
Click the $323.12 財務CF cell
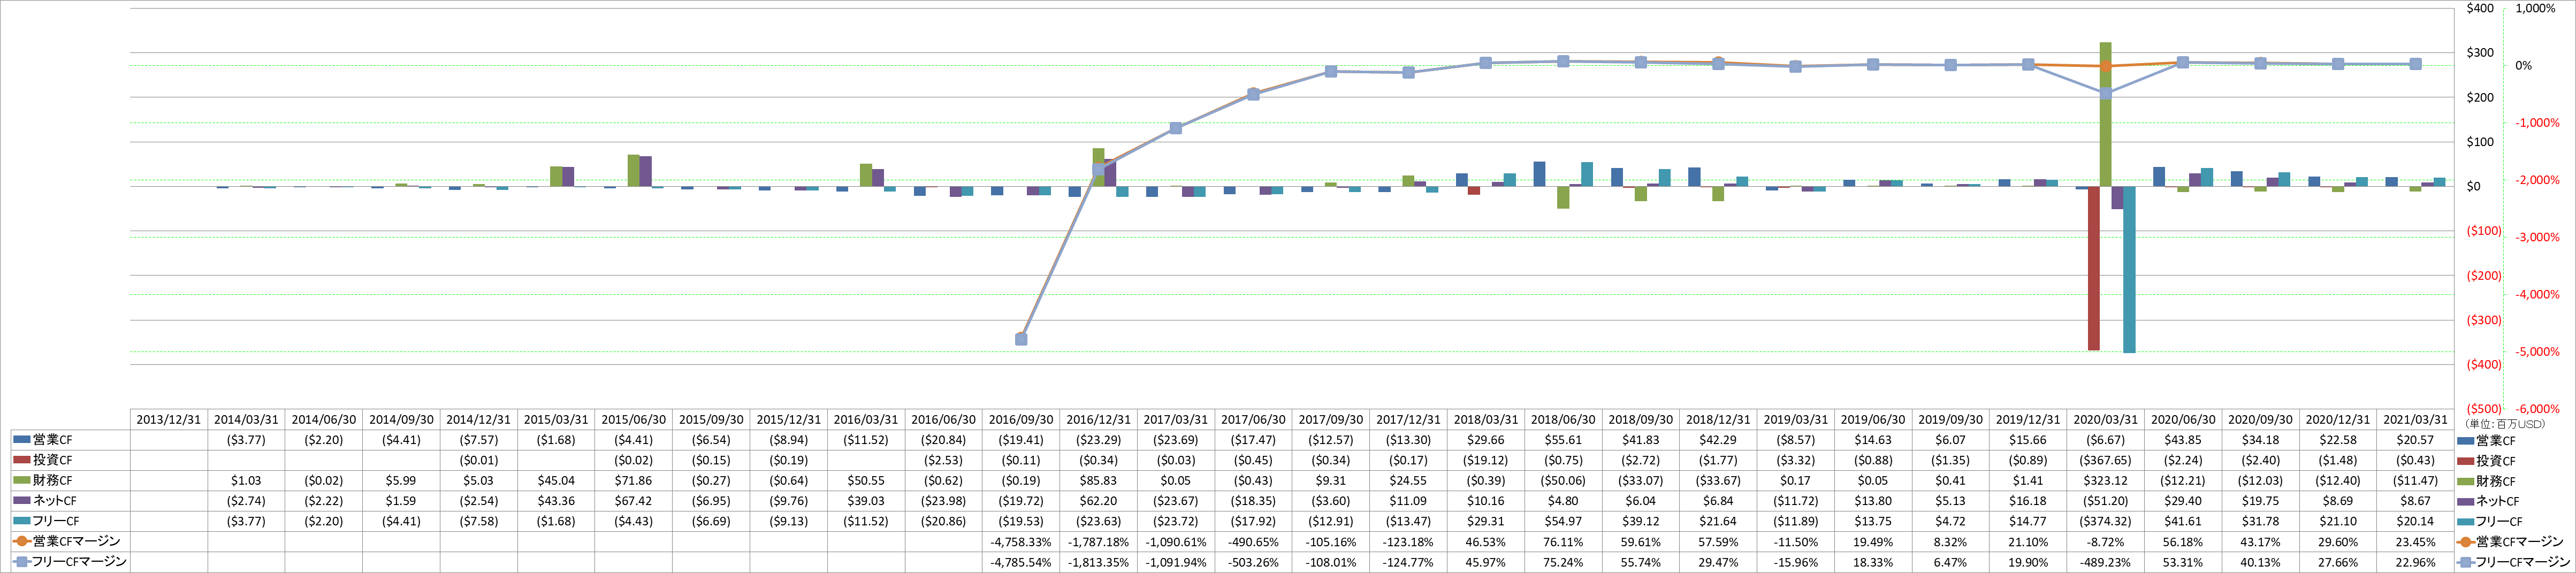(2105, 481)
